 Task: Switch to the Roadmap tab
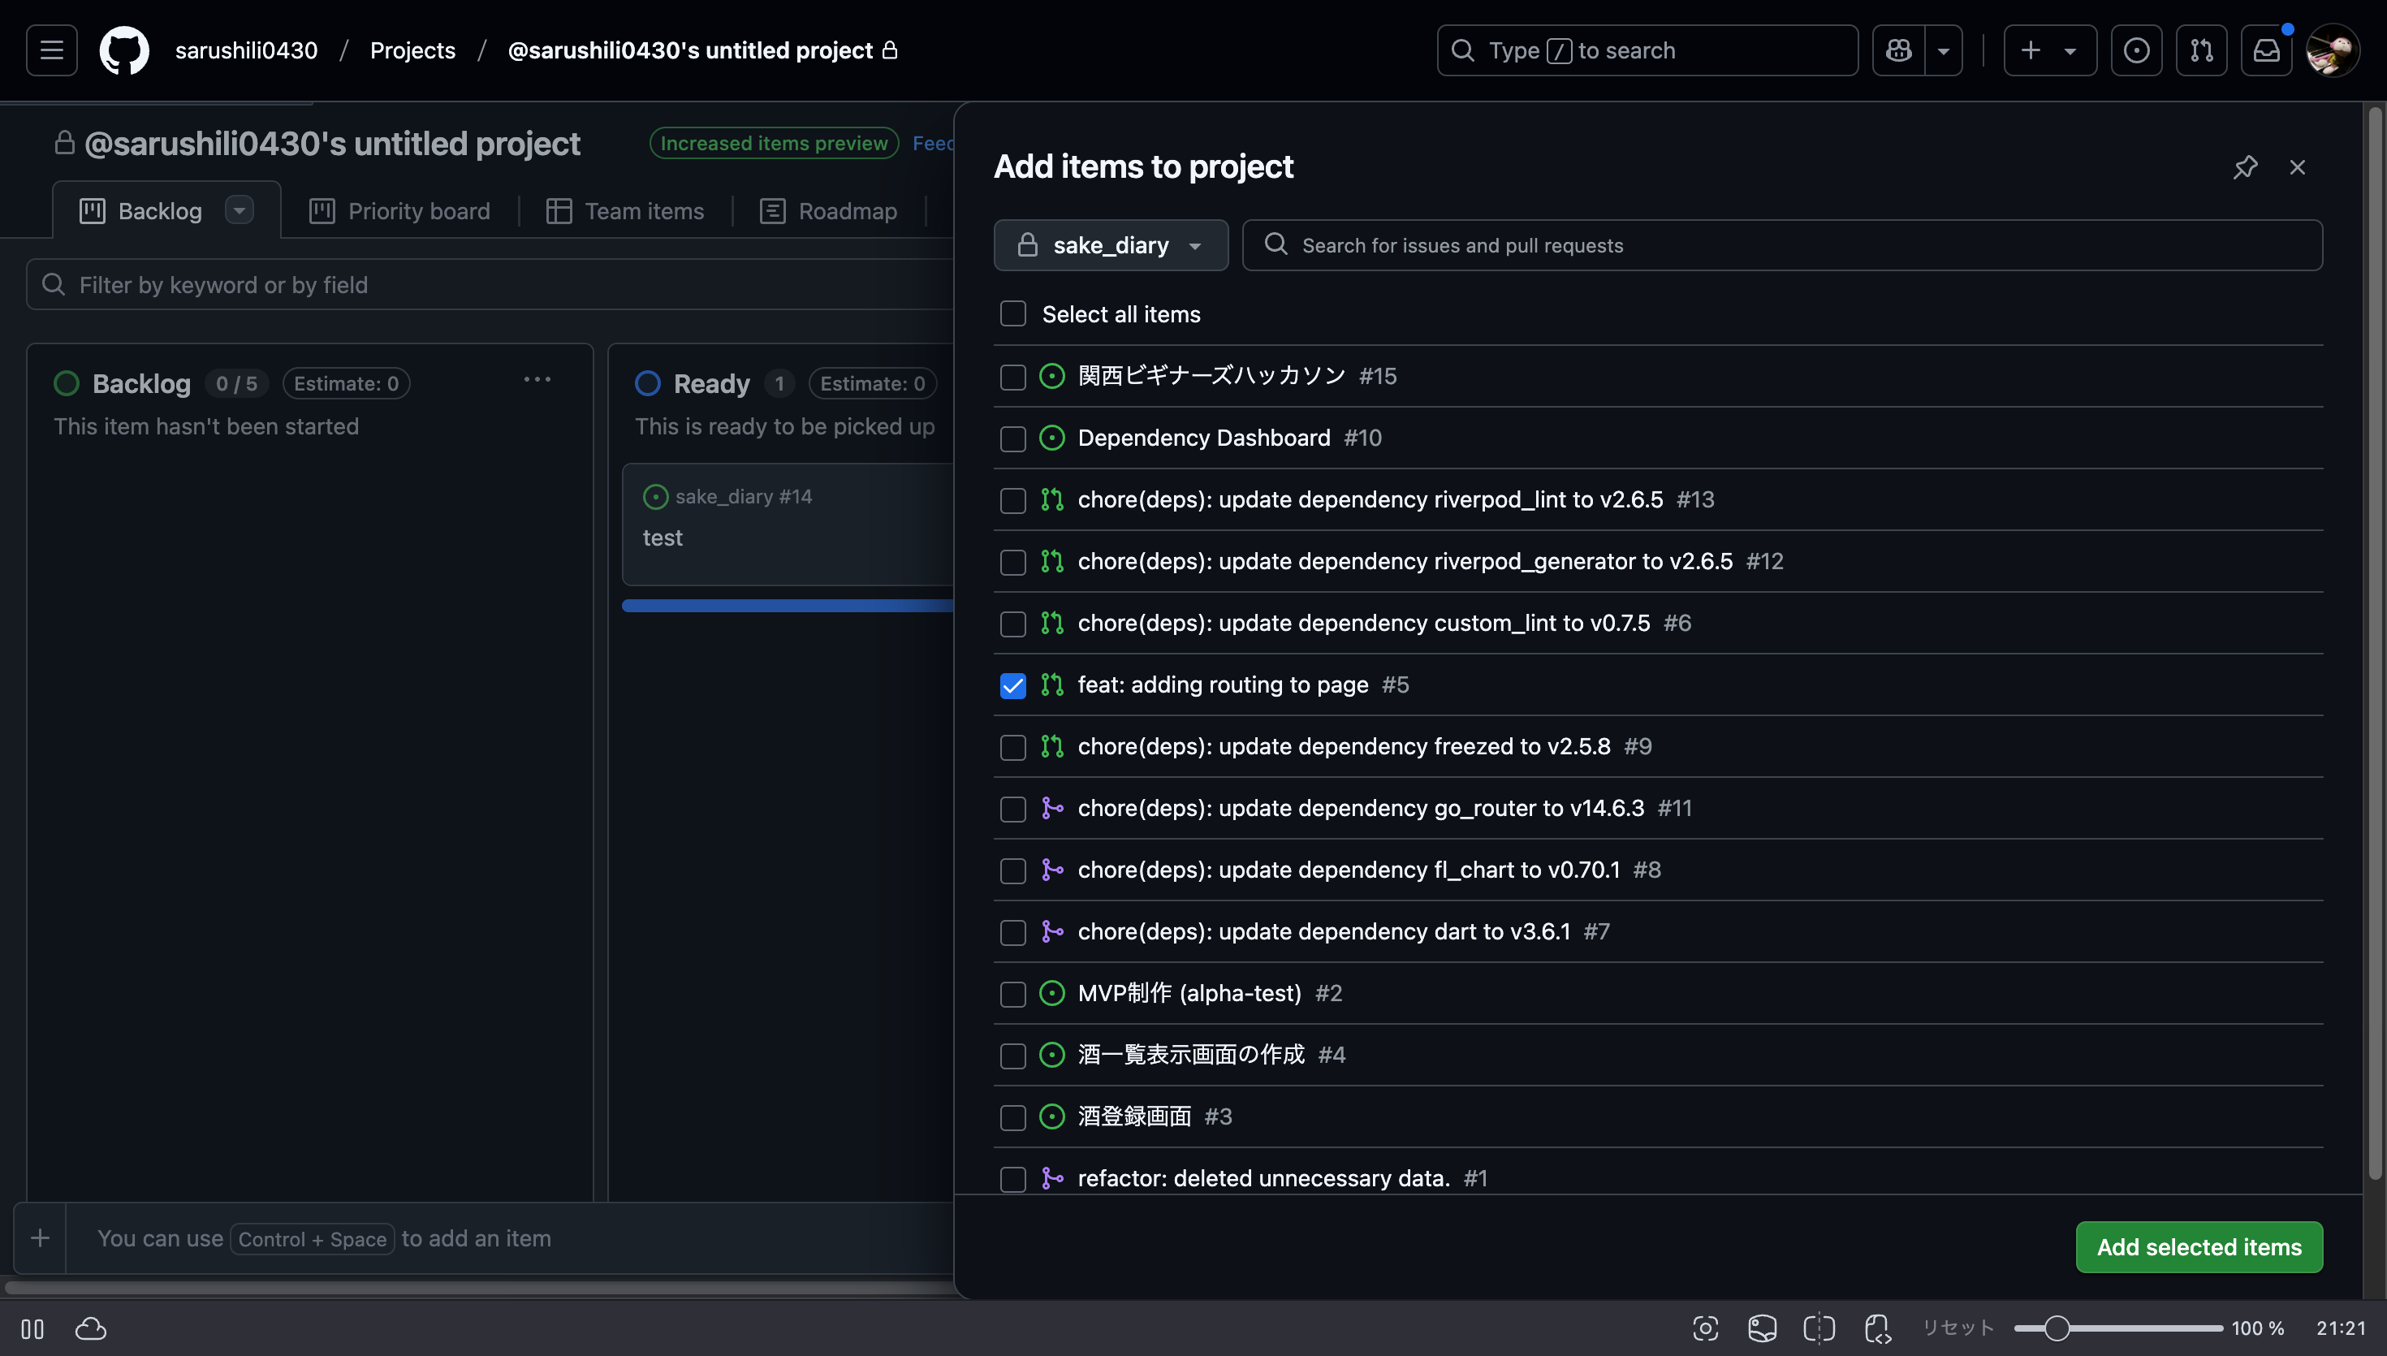click(829, 211)
